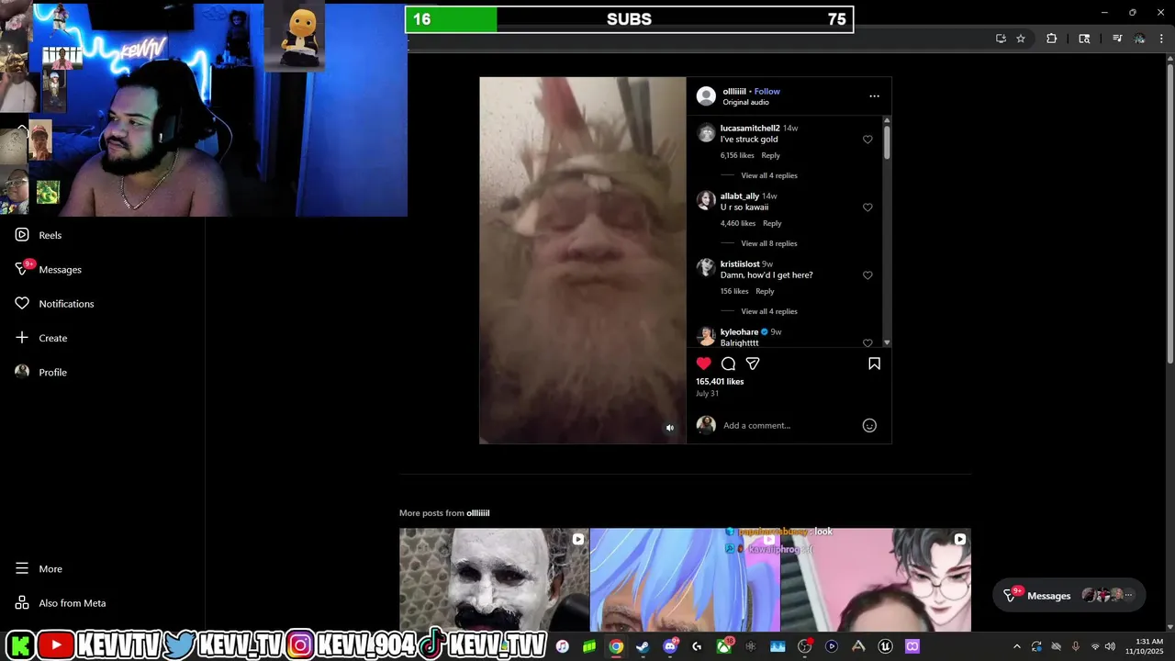Reply to kristiislost's comment
Image resolution: width=1175 pixels, height=661 pixels.
(765, 291)
